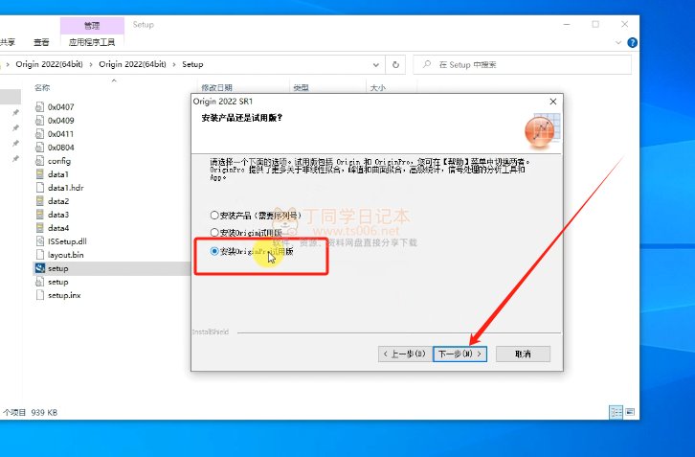Select the data2 cabinet file icon
The image size is (695, 457).
pos(40,201)
